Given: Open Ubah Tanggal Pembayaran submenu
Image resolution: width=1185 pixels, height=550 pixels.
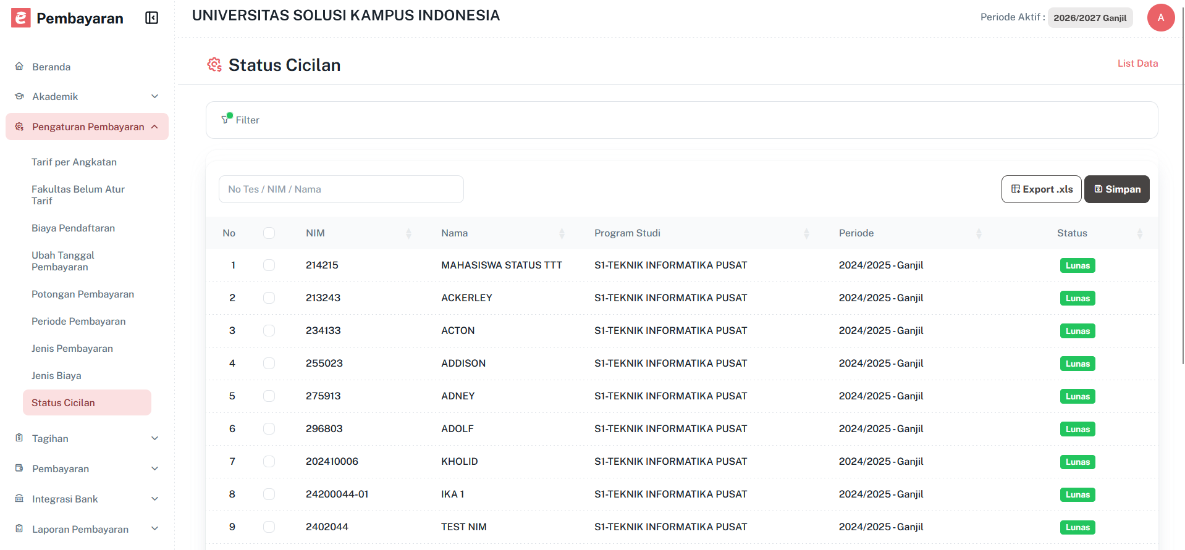Looking at the screenshot, I should 63,261.
